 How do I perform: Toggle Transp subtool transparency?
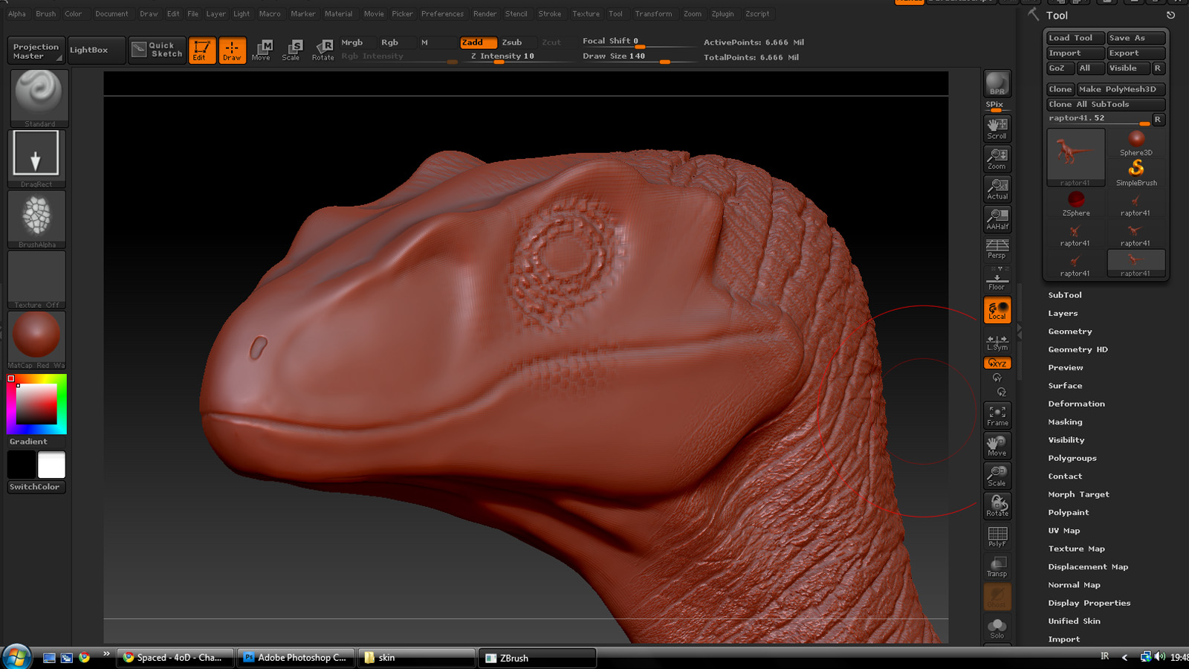pos(996,566)
